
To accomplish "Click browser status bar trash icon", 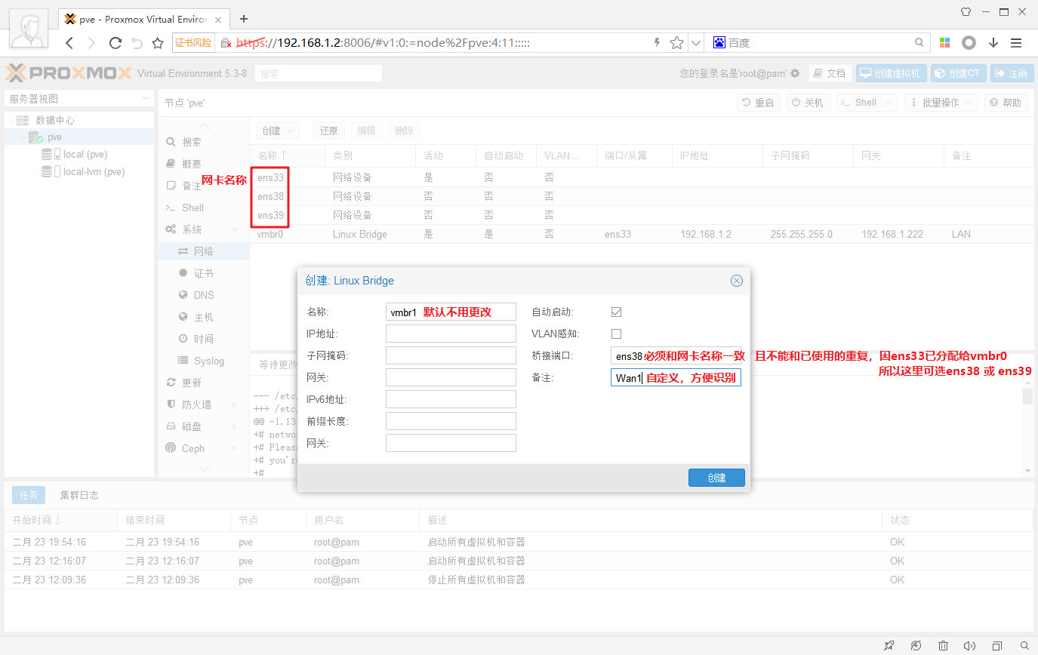I will (x=943, y=646).
